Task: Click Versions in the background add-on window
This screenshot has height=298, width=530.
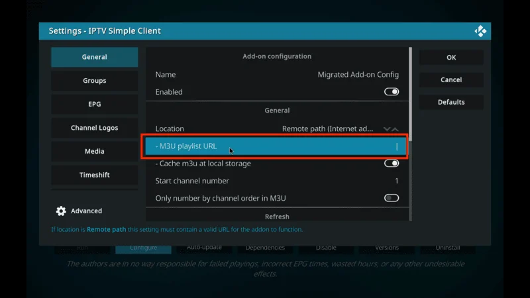Action: (x=387, y=248)
